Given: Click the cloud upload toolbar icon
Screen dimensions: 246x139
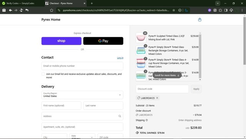Looking at the screenshot, I should point(231,10).
